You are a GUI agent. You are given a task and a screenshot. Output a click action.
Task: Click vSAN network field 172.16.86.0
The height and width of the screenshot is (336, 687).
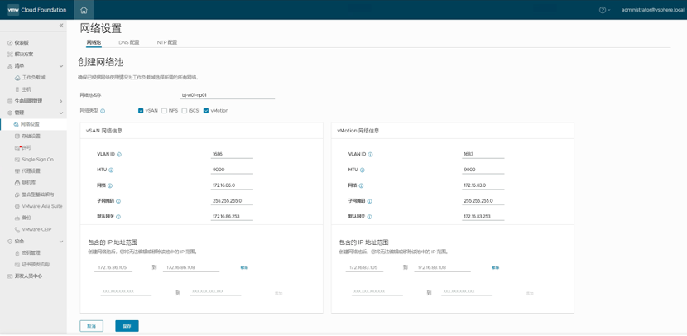point(232,185)
